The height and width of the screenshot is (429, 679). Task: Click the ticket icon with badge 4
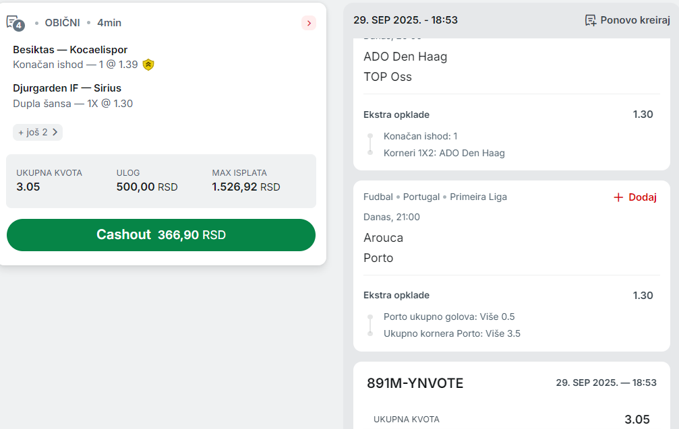15,23
